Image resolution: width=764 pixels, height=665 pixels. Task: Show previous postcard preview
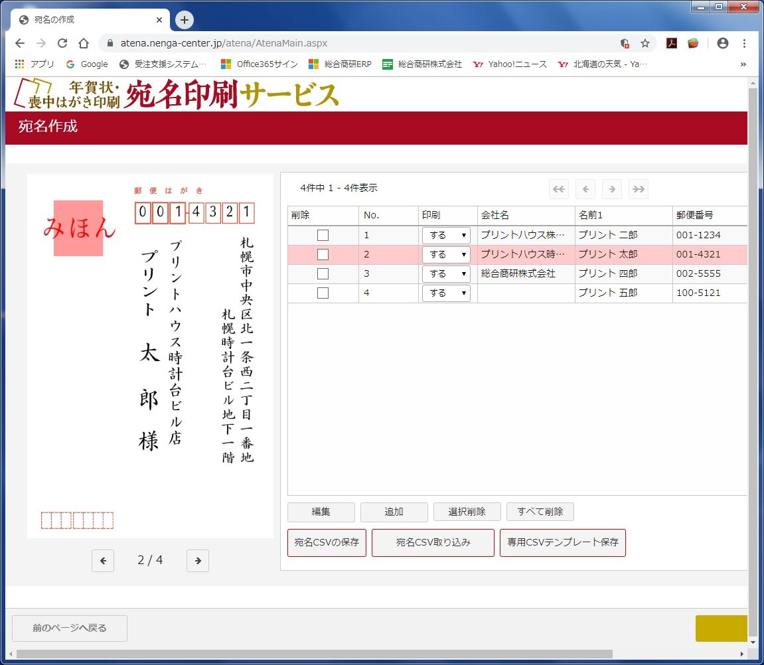pyautogui.click(x=103, y=560)
